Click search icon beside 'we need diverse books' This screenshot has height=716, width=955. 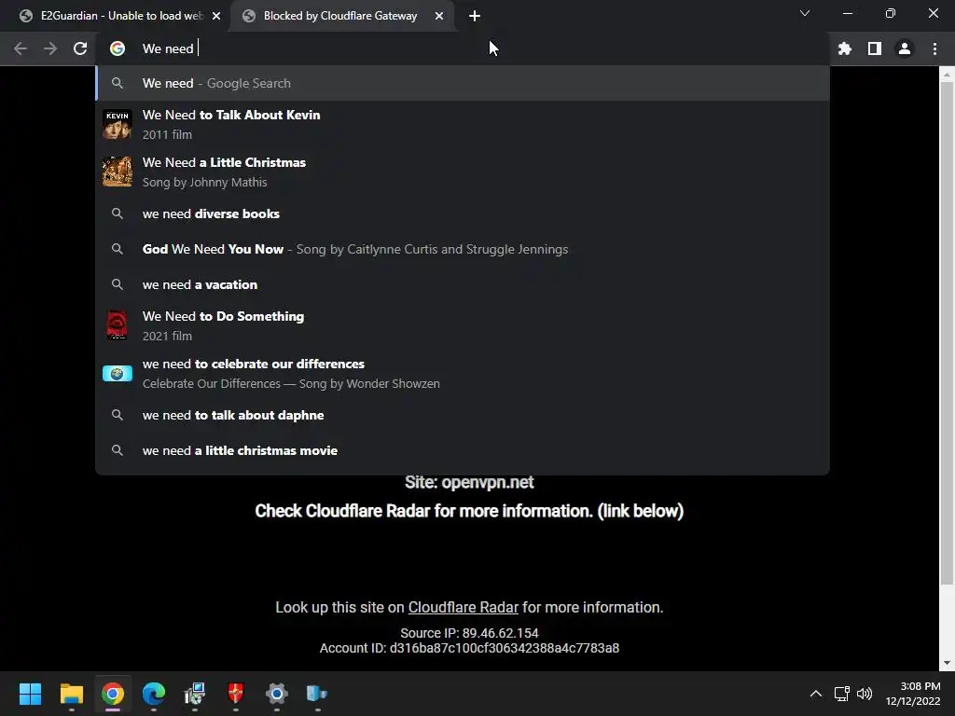[x=118, y=213]
